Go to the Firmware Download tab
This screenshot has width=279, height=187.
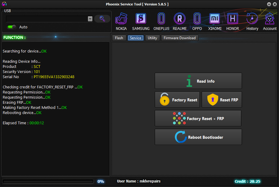[x=180, y=38]
